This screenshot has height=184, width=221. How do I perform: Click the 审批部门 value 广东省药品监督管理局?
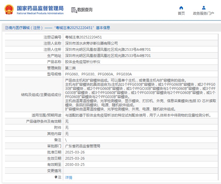click(x=83, y=146)
